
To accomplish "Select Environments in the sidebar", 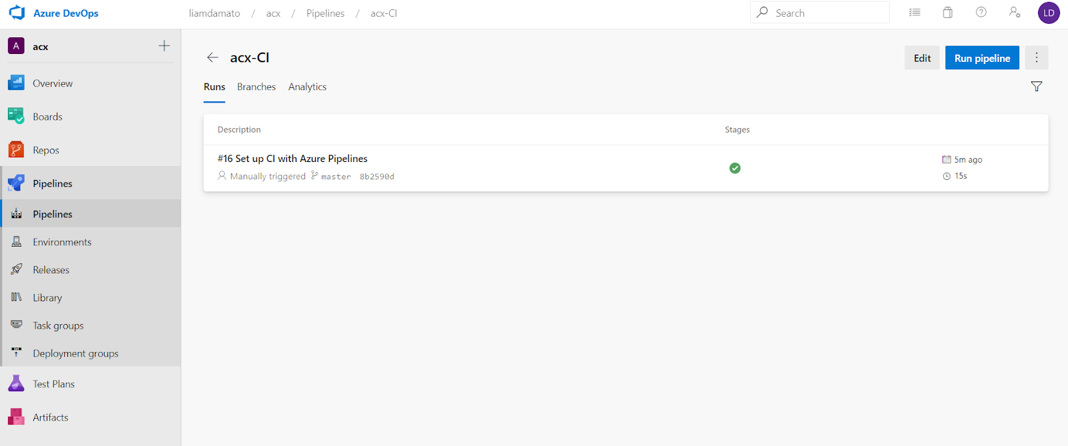I will pos(62,242).
